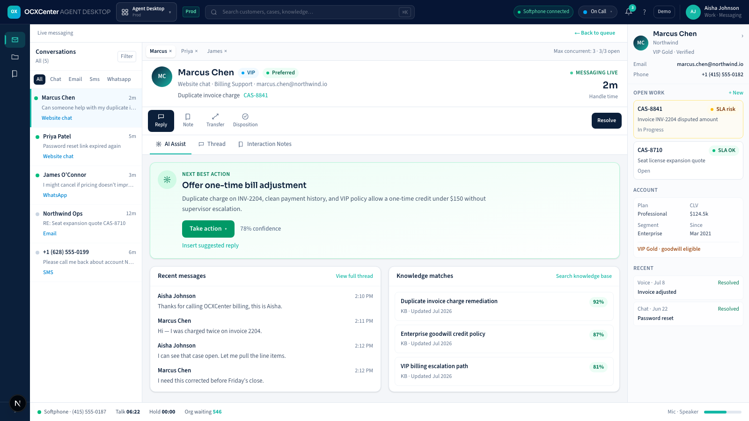Open the bookmark sidebar icon
Image resolution: width=749 pixels, height=421 pixels.
tap(15, 73)
